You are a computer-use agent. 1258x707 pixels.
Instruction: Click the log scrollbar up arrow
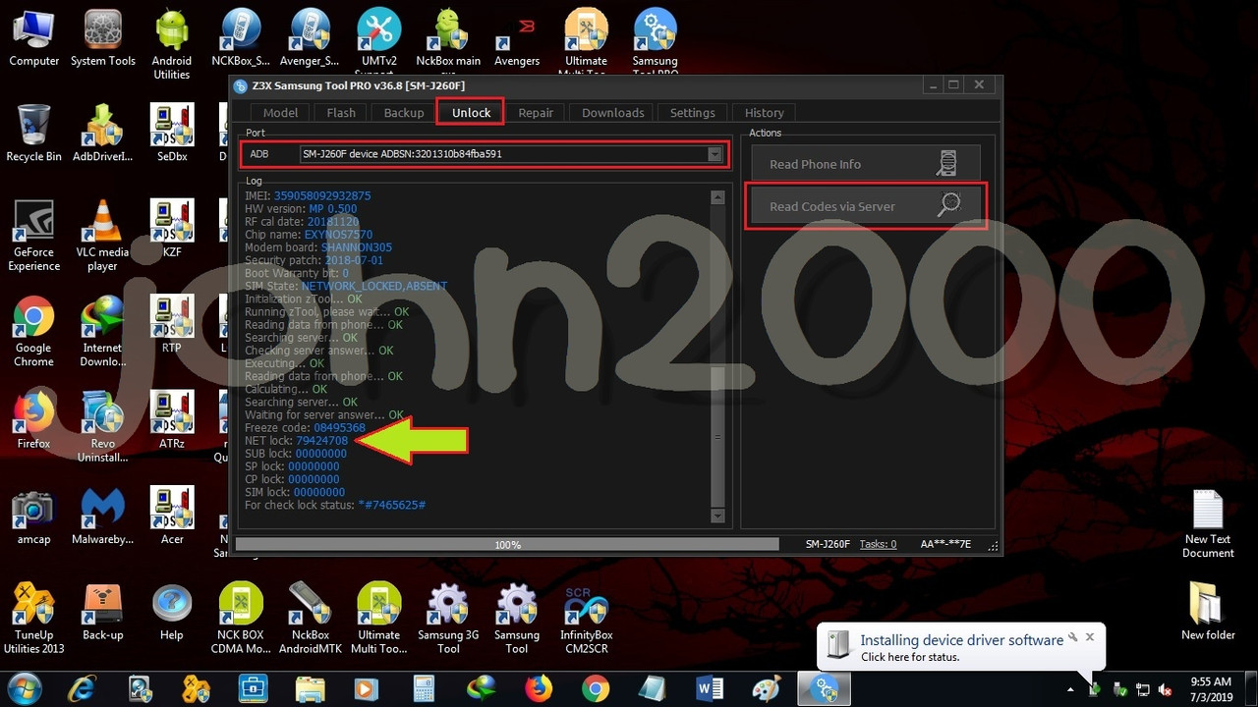(717, 197)
